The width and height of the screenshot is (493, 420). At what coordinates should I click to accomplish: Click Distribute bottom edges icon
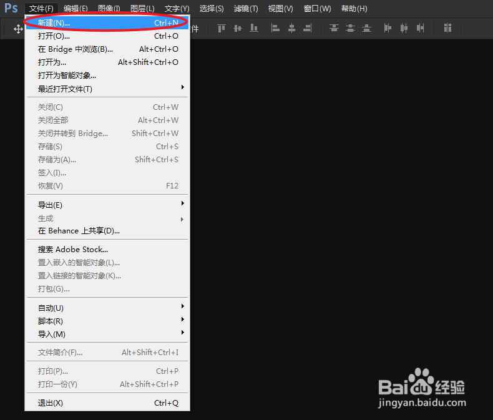point(366,29)
